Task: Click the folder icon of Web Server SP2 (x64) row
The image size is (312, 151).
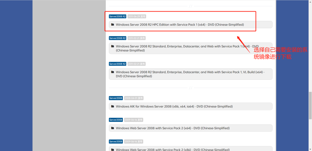Action: point(113,128)
